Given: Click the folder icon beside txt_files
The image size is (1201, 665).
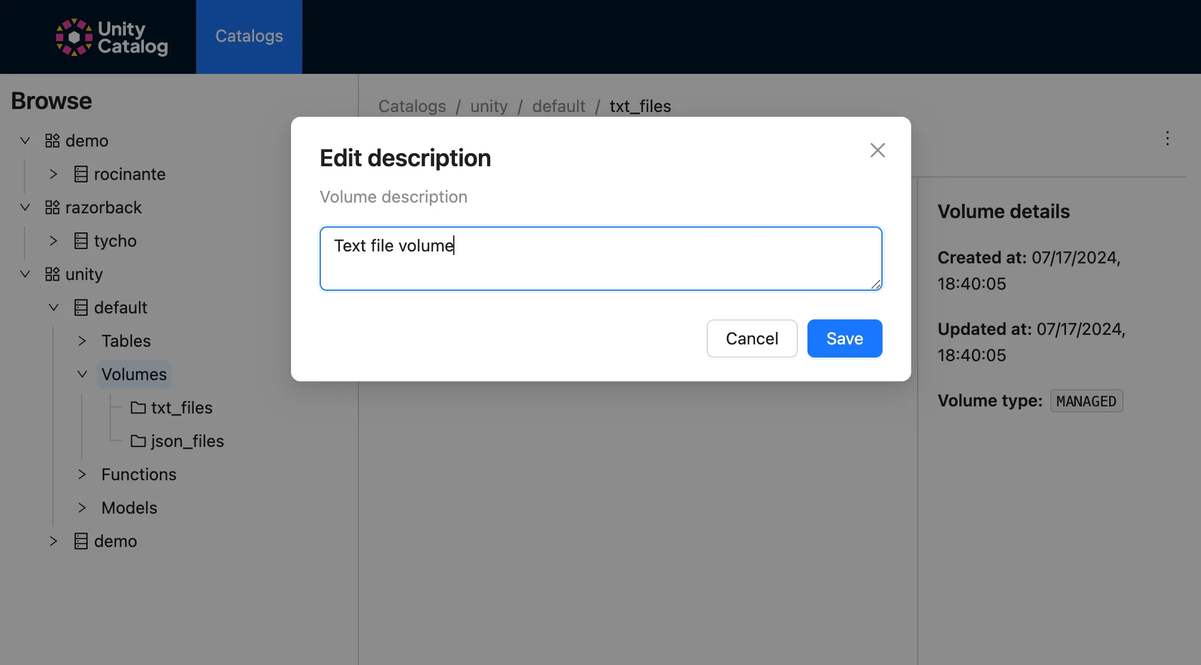Looking at the screenshot, I should [138, 408].
